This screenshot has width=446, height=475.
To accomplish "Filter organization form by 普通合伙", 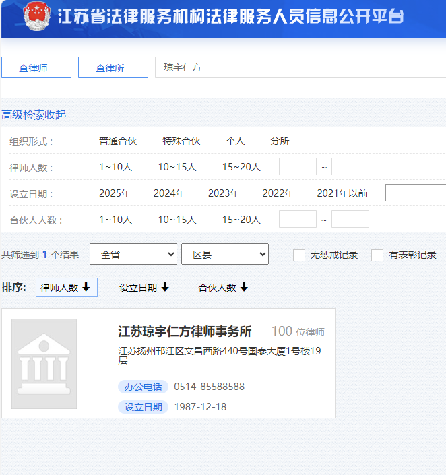I will tap(118, 141).
